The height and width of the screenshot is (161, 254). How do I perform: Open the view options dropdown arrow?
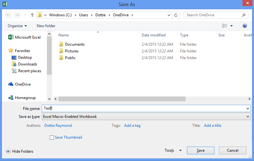[x=231, y=26]
